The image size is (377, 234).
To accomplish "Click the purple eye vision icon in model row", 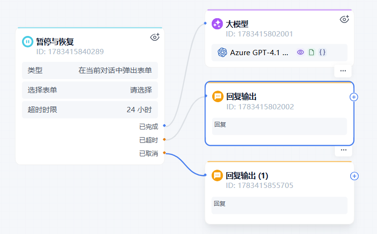I will (x=300, y=52).
